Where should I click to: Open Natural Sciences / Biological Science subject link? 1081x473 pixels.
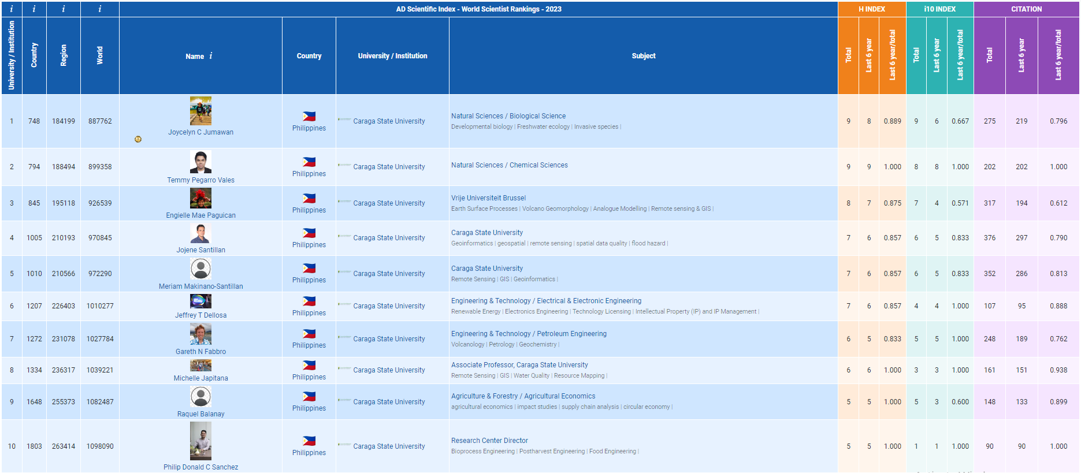[x=508, y=116]
